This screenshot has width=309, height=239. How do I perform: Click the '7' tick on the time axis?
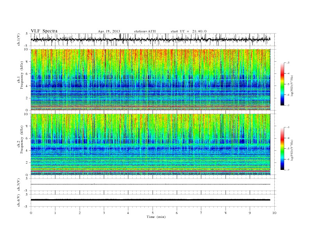201,213
